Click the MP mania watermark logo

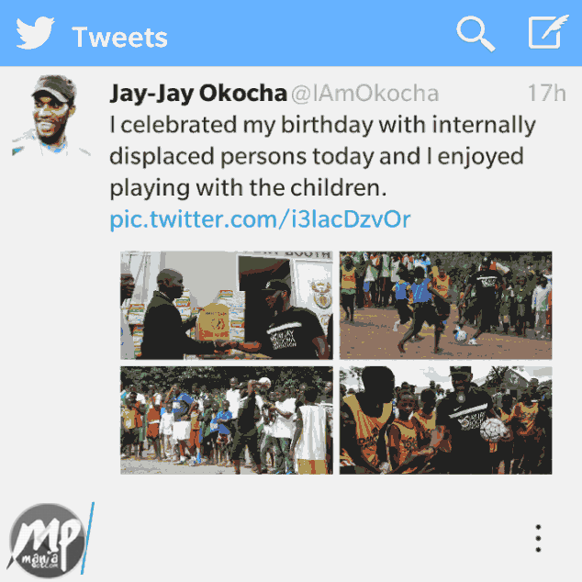point(47,540)
